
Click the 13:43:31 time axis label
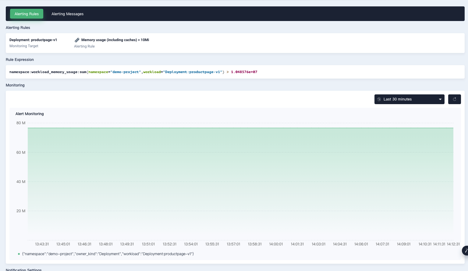pos(42,244)
